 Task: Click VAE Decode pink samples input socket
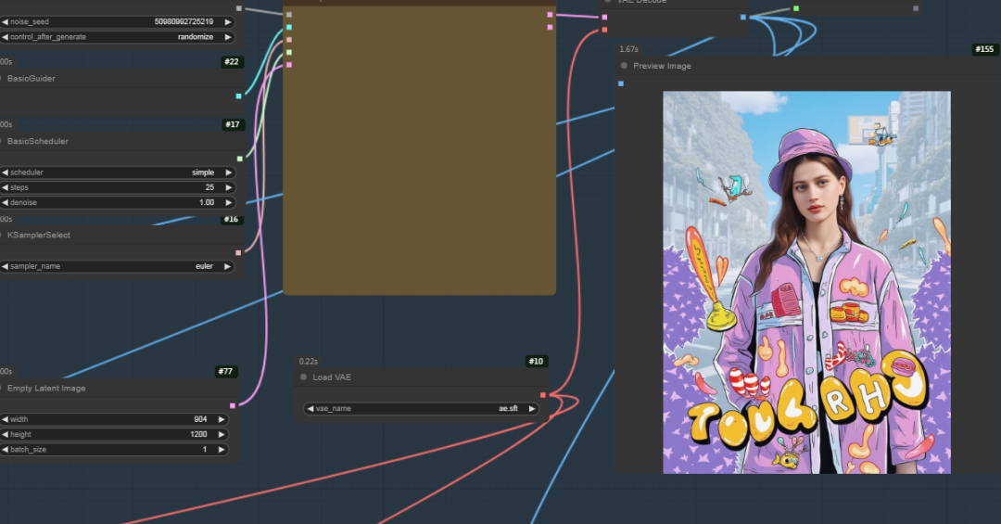604,18
